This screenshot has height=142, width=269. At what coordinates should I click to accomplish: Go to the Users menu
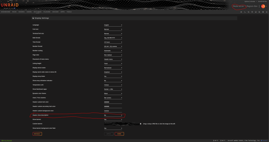tap(29, 12)
